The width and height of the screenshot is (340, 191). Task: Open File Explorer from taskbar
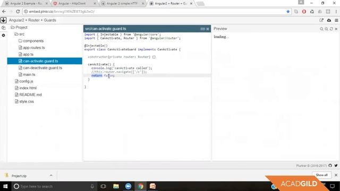pos(116,186)
